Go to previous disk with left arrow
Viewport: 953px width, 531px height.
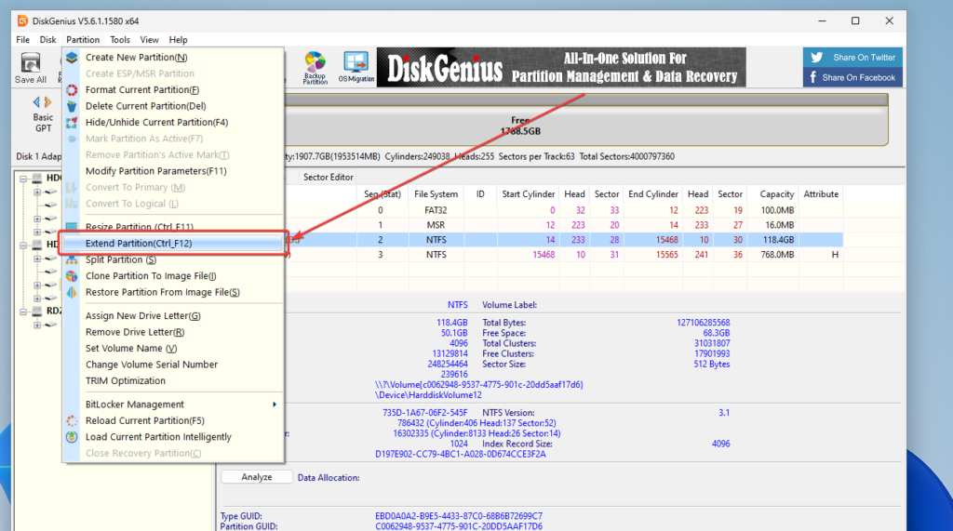tap(36, 102)
